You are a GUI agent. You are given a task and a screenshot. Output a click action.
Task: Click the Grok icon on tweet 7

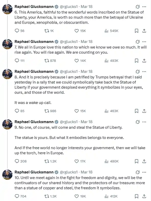(x=137, y=42)
